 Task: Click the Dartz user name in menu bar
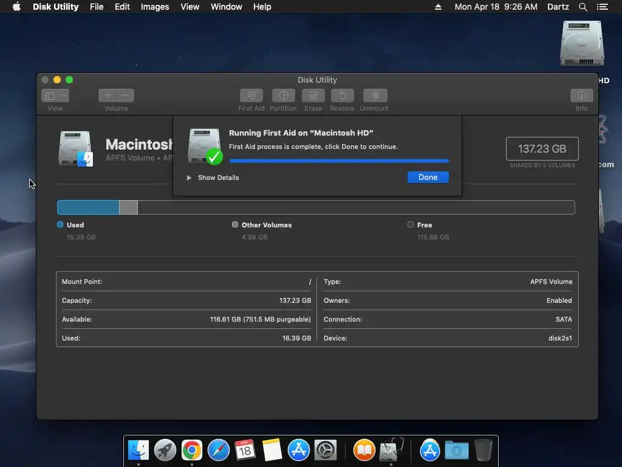pyautogui.click(x=558, y=7)
